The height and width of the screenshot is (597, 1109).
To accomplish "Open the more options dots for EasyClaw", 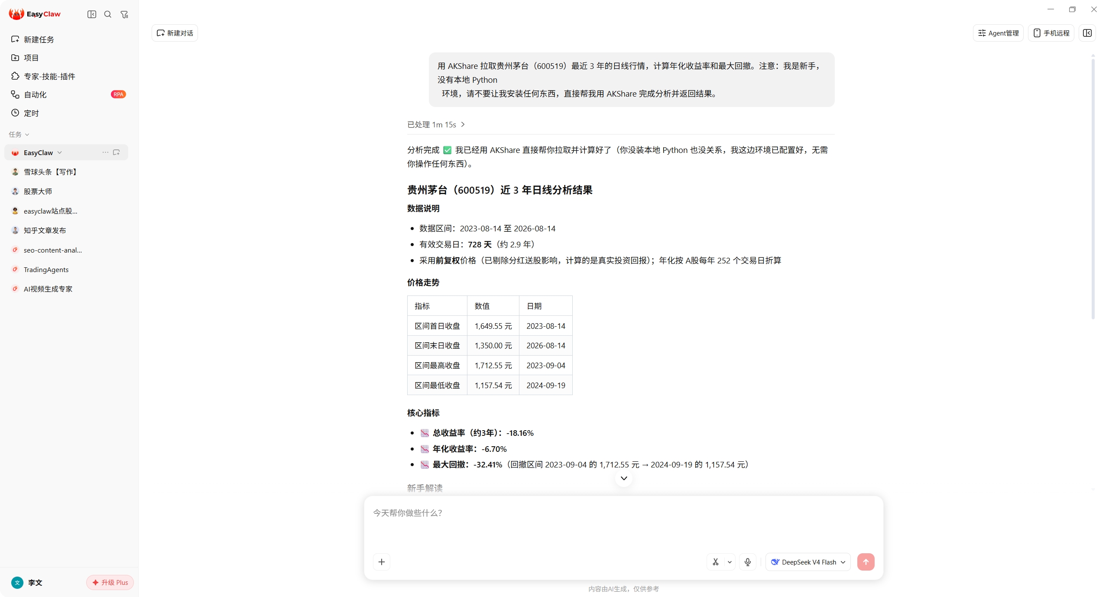I will [x=105, y=152].
